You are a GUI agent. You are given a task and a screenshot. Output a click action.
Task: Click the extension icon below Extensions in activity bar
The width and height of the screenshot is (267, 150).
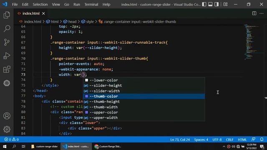coord(7,83)
